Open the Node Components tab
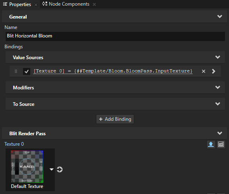This screenshot has width=229, height=194. tap(69, 4)
